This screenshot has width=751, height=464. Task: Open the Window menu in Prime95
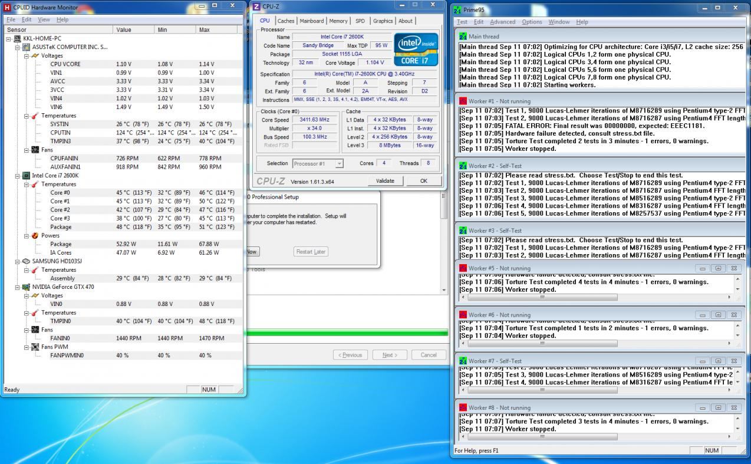(x=559, y=22)
